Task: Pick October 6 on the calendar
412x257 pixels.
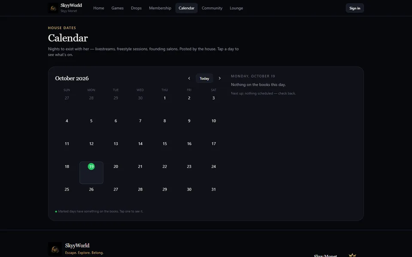Action: 115,127
